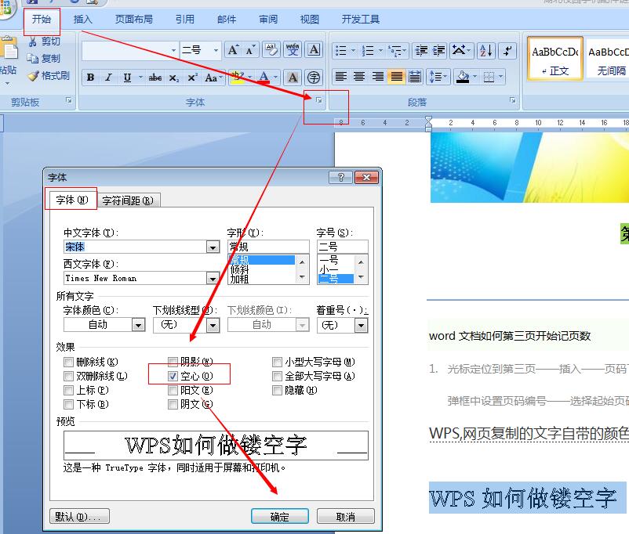
Task: Click Enclose Characters icon
Action: point(314,78)
